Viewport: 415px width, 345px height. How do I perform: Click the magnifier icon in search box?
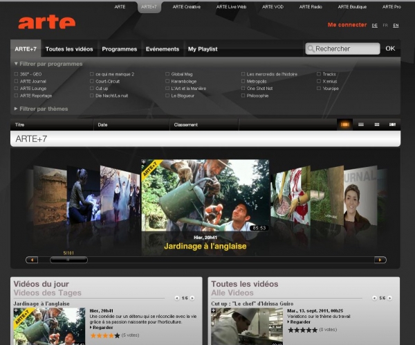(311, 48)
